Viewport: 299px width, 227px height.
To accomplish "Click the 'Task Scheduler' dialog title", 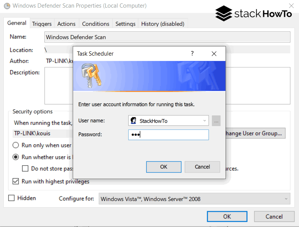I will [95, 54].
